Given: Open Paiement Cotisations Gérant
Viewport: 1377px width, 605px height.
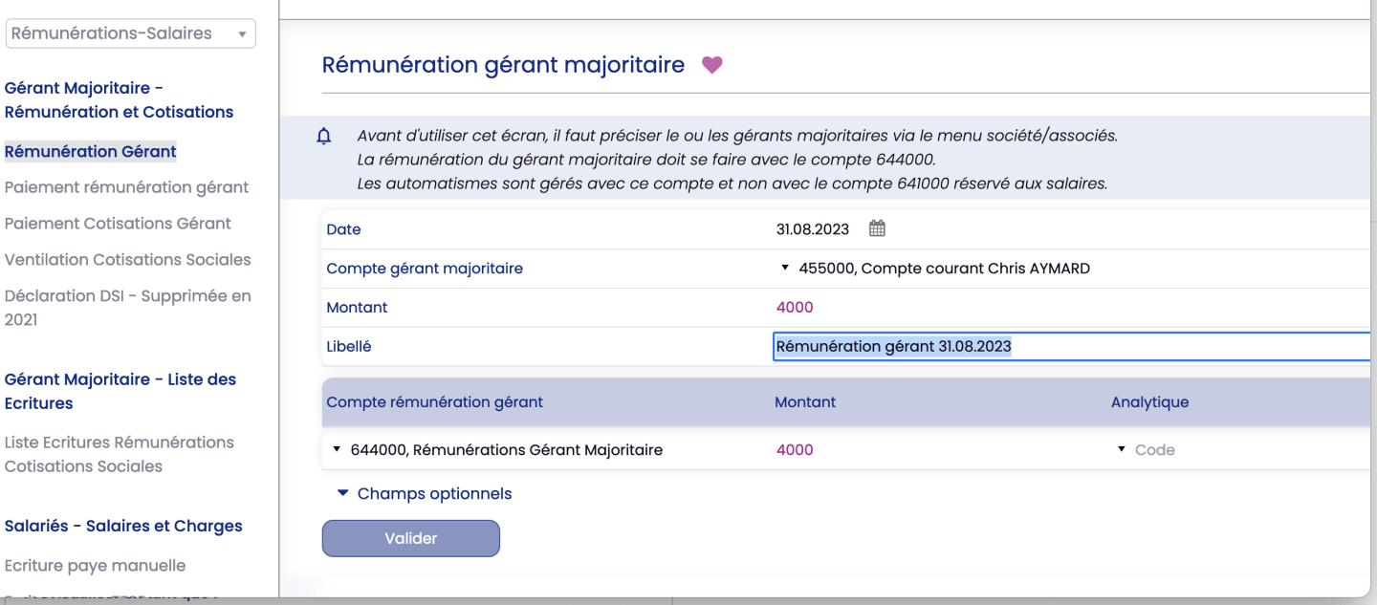Looking at the screenshot, I should pyautogui.click(x=118, y=223).
